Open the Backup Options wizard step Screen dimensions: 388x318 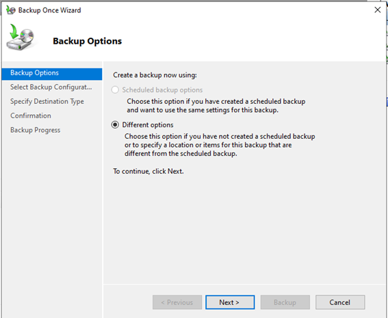click(x=52, y=74)
